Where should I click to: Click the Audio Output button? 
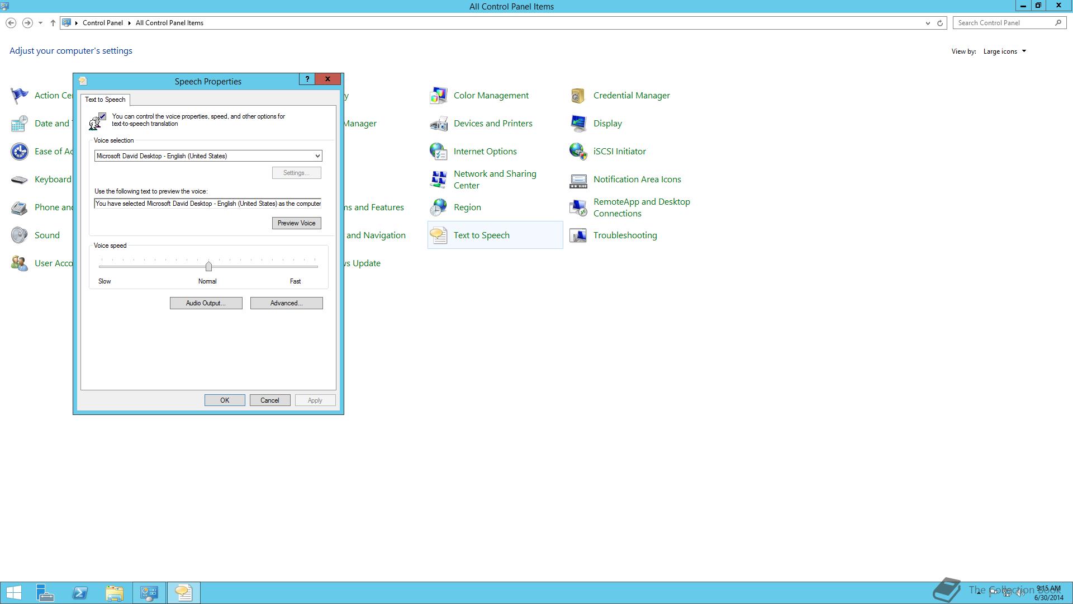(x=206, y=303)
